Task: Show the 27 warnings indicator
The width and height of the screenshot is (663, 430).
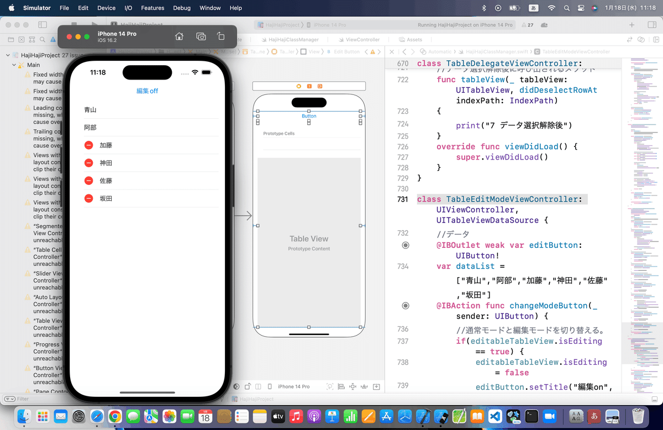Action: click(x=527, y=25)
